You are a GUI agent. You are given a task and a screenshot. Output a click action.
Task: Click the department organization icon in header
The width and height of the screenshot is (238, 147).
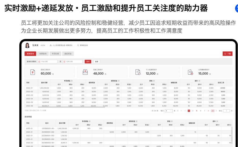point(50,45)
